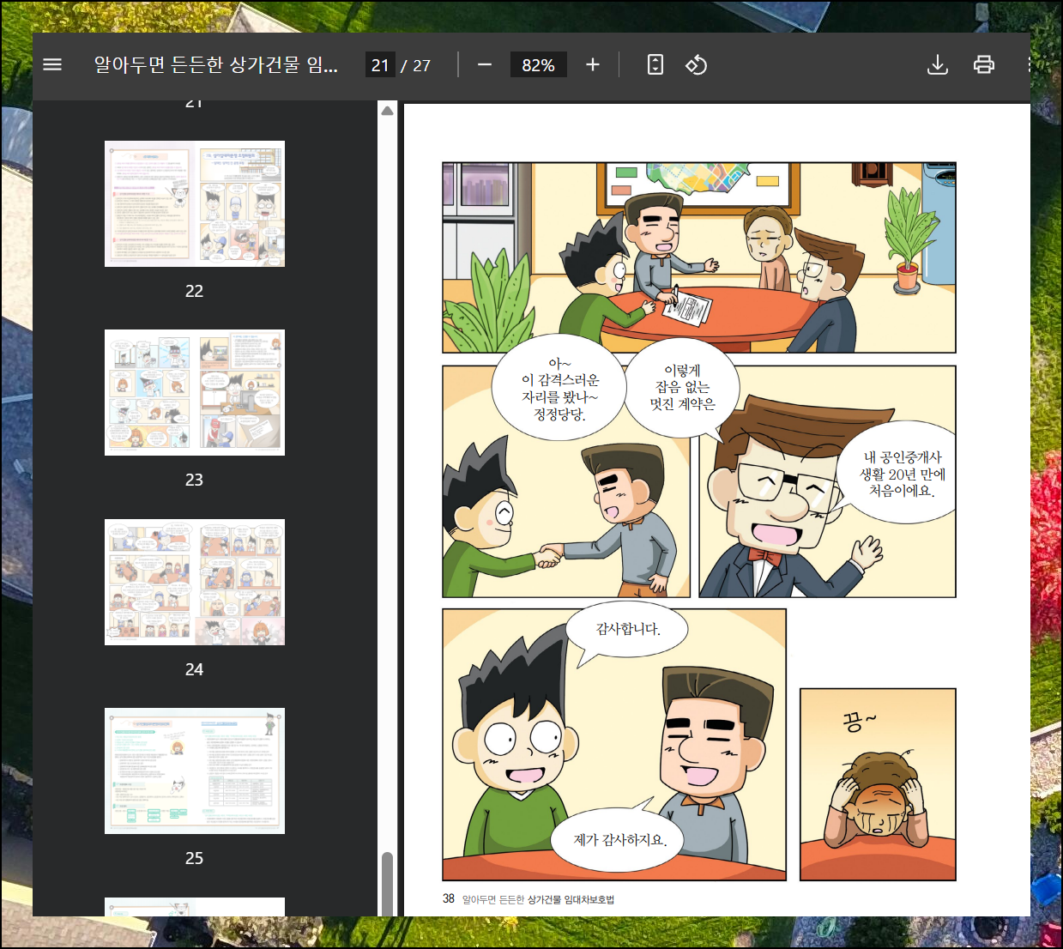The height and width of the screenshot is (949, 1063).
Task: Click the speech bubble mentioning '공인중개사'
Action: [x=903, y=474]
